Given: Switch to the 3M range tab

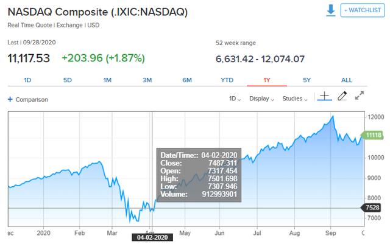Looking at the screenshot, I should point(147,80).
